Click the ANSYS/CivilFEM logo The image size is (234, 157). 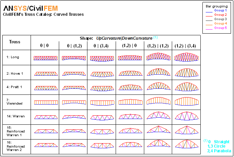click(x=31, y=8)
